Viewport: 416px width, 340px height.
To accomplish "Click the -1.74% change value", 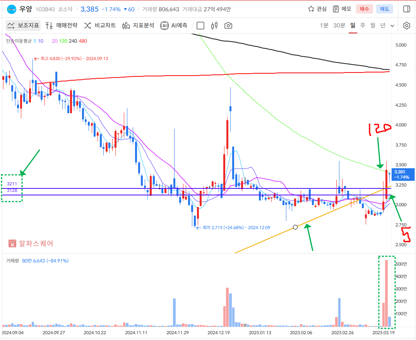I will [x=111, y=9].
